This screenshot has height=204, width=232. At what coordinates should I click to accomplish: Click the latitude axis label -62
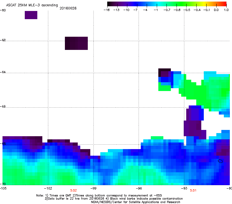coord(3,40)
